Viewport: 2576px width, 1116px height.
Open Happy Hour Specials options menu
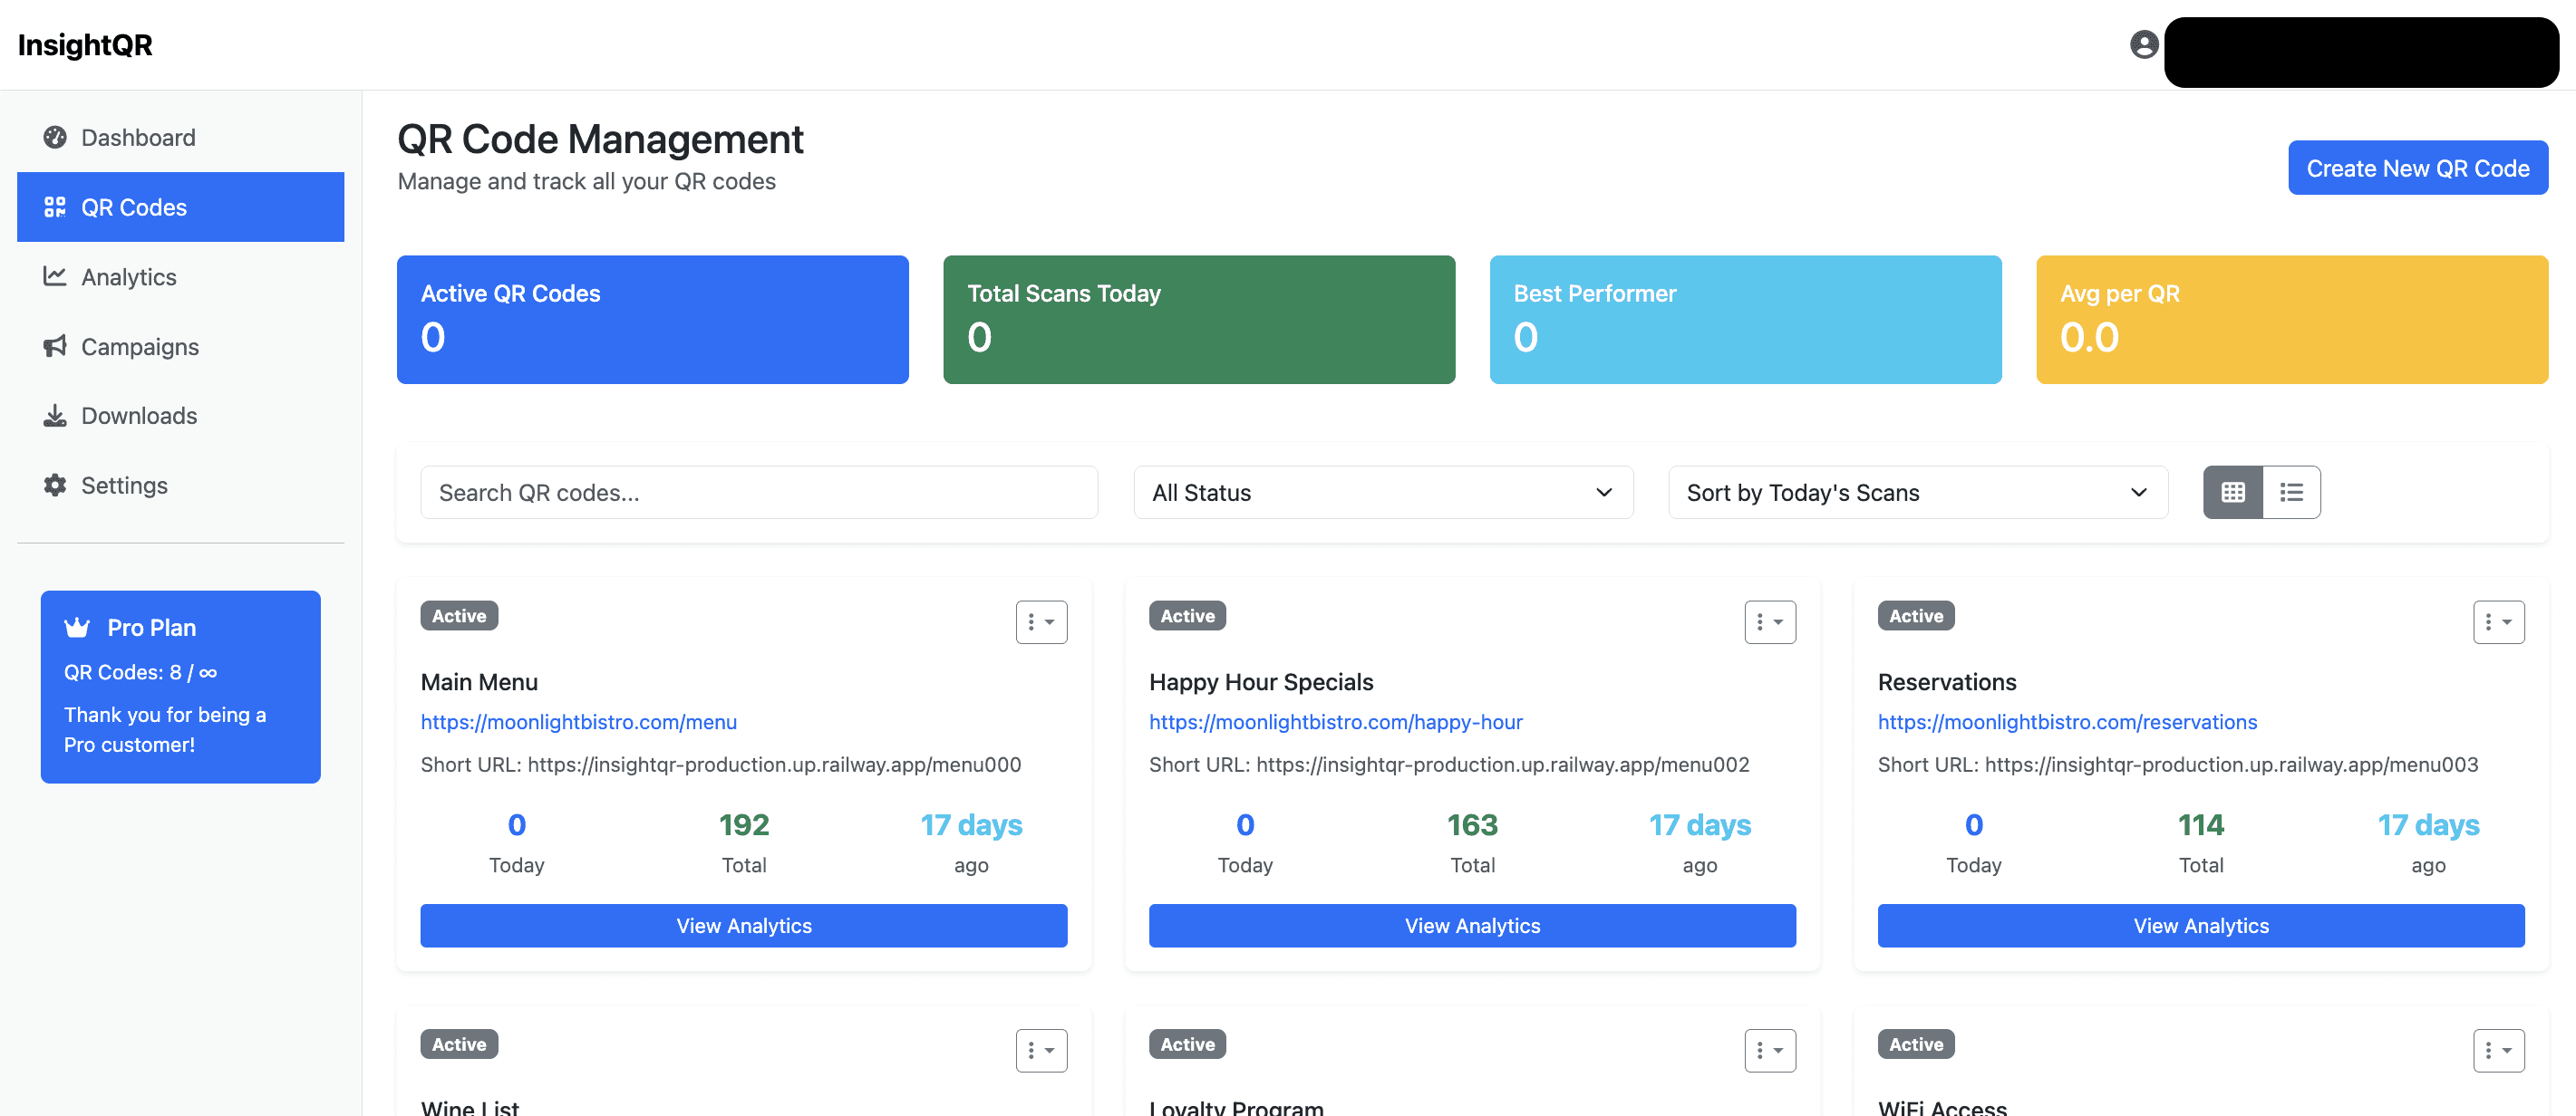point(1769,621)
